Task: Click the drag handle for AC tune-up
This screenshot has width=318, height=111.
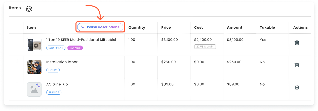Action: point(17,84)
